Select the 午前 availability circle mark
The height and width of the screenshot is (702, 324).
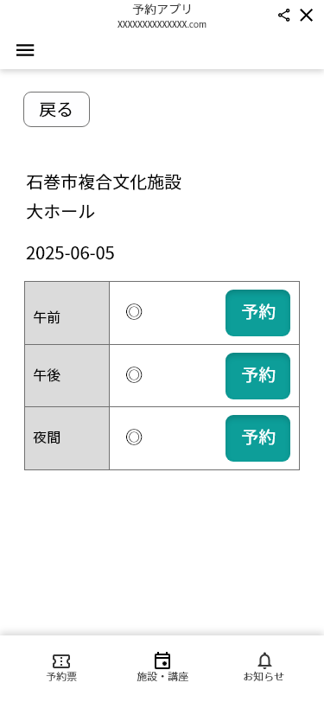[x=134, y=311]
